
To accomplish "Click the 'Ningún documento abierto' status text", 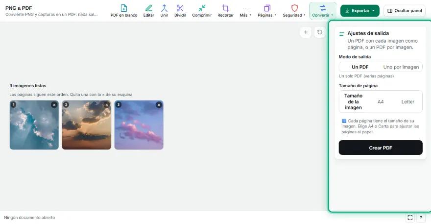I will (29, 218).
